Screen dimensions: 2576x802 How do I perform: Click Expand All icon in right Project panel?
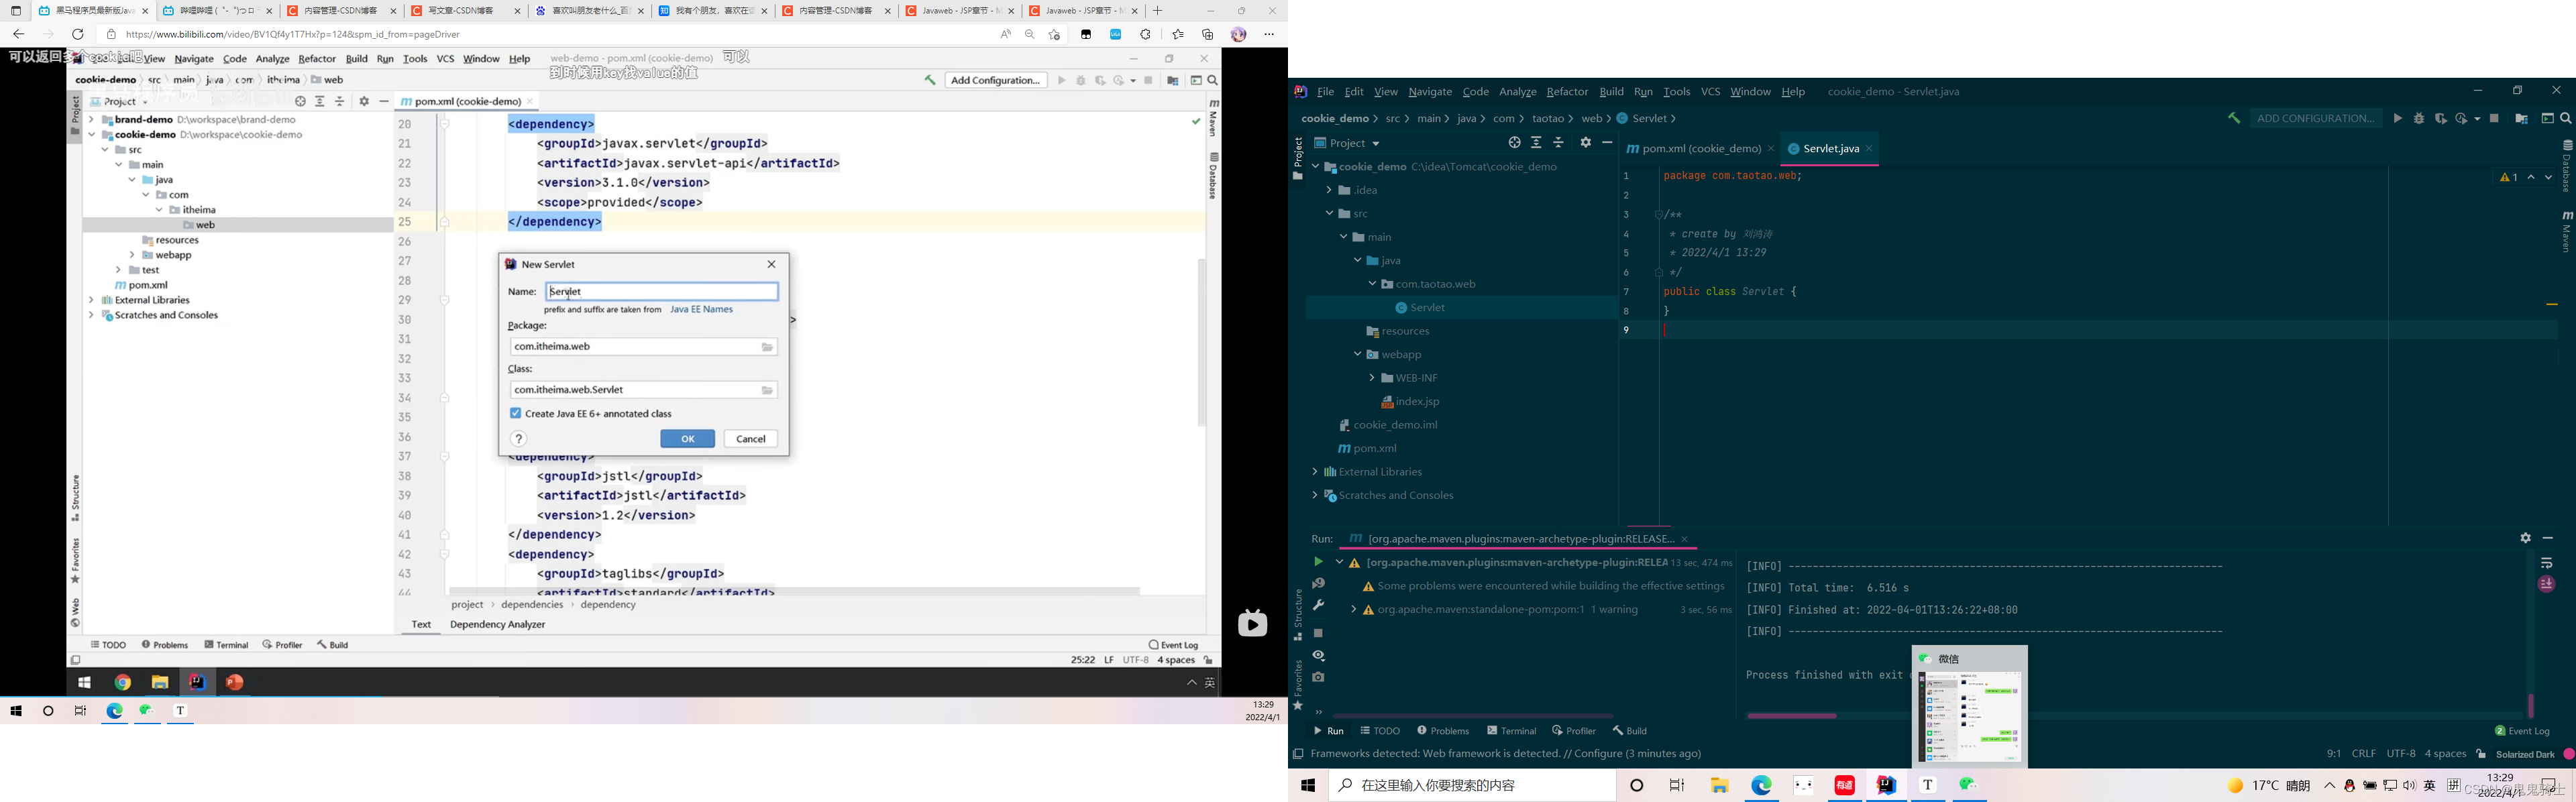(1536, 143)
